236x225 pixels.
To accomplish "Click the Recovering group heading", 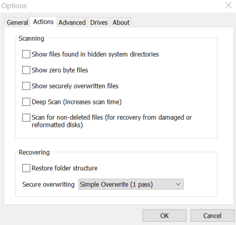I will click(34, 152).
